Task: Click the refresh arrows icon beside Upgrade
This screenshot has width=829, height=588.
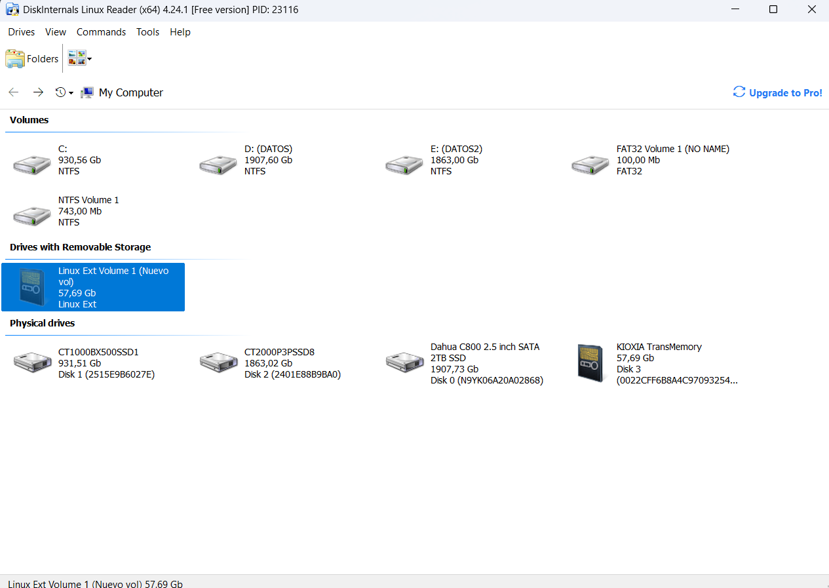Action: [739, 92]
